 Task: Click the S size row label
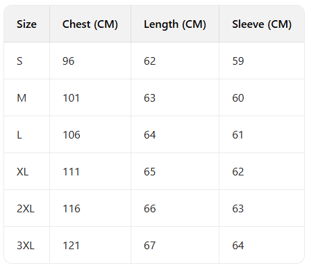tap(19, 61)
